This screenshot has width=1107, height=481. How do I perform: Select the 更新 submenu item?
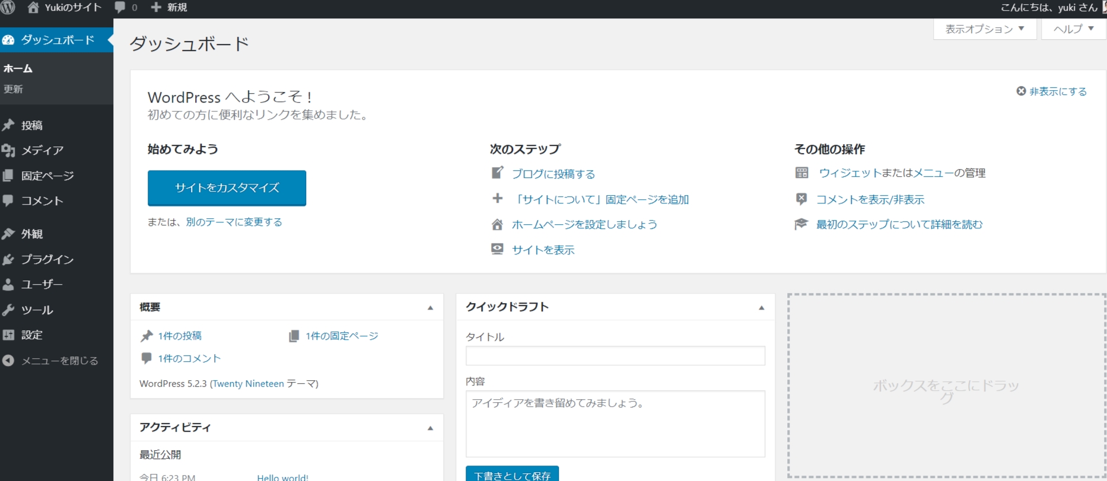(13, 89)
